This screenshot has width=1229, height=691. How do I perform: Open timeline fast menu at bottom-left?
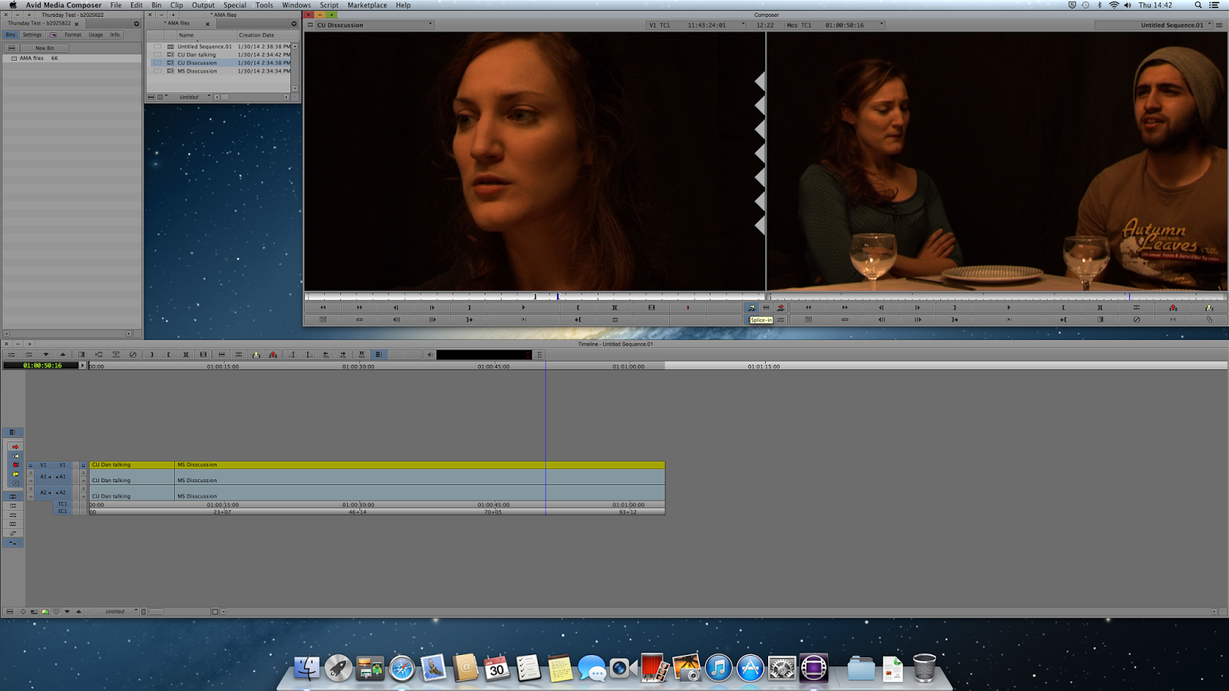[x=9, y=611]
